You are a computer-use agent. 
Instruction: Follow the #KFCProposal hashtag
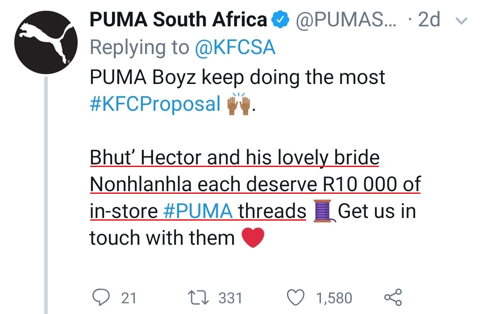point(155,104)
